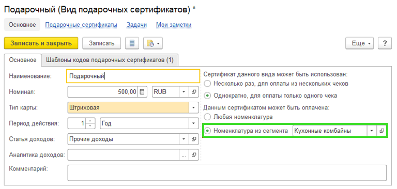Image resolution: width=397 pixels, height=189 pixels.
Task: Open help with the question mark button
Action: (385, 43)
